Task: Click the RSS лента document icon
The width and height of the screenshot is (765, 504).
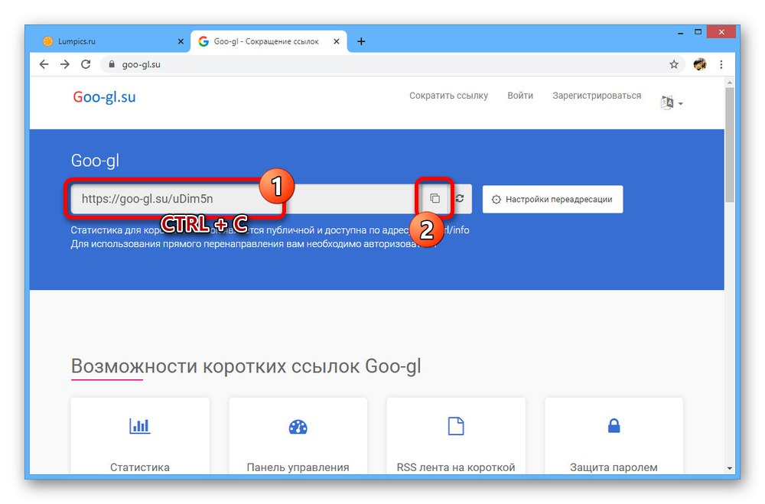Action: [x=456, y=426]
